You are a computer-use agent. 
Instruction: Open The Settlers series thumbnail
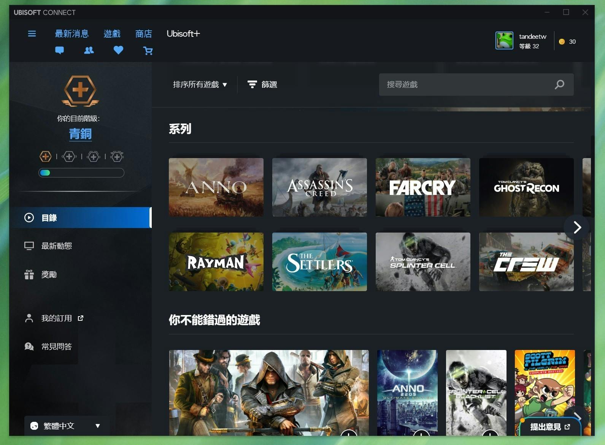coord(319,262)
